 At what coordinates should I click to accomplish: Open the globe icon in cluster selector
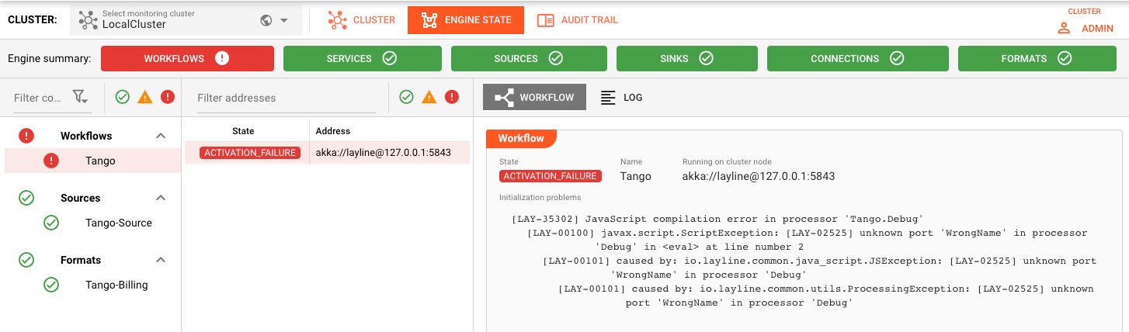[x=266, y=20]
